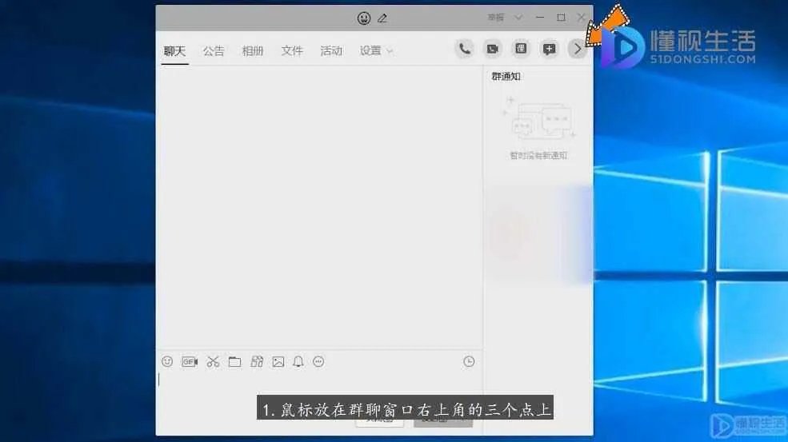This screenshot has width=788, height=442.
Task: Click the folder send-file icon
Action: pos(234,361)
